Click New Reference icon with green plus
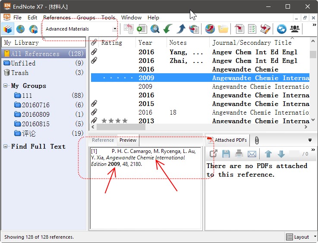 [142, 29]
